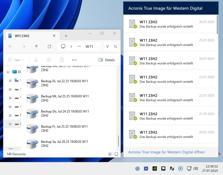
Task: Expand the fifth drive node in tree
Action: (x=10, y=115)
